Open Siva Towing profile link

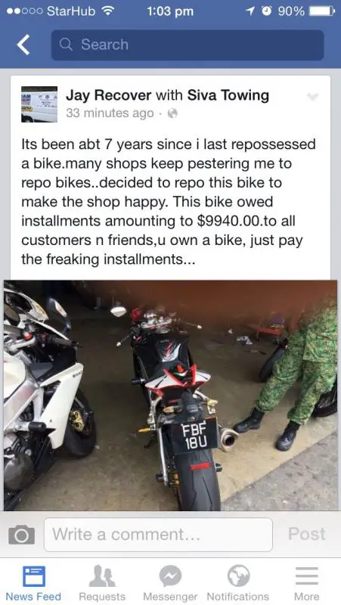[x=228, y=95]
